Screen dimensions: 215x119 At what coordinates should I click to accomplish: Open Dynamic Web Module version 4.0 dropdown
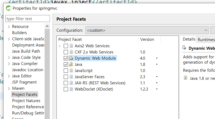pyautogui.click(x=157, y=58)
